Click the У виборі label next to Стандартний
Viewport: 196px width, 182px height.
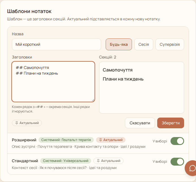tap(160, 162)
